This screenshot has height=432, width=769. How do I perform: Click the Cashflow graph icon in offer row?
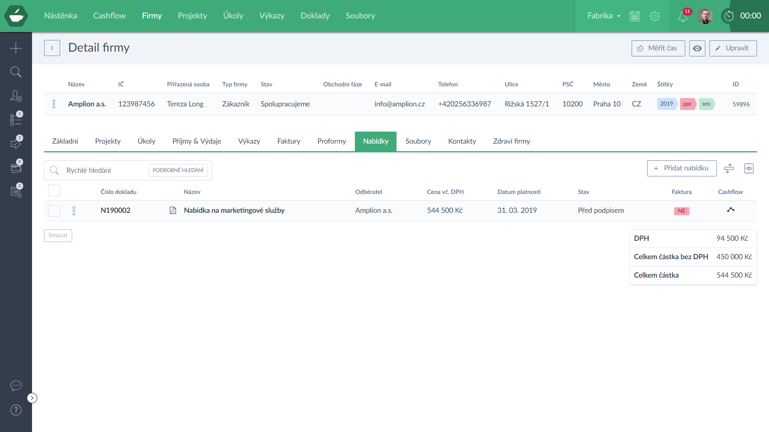pos(731,210)
